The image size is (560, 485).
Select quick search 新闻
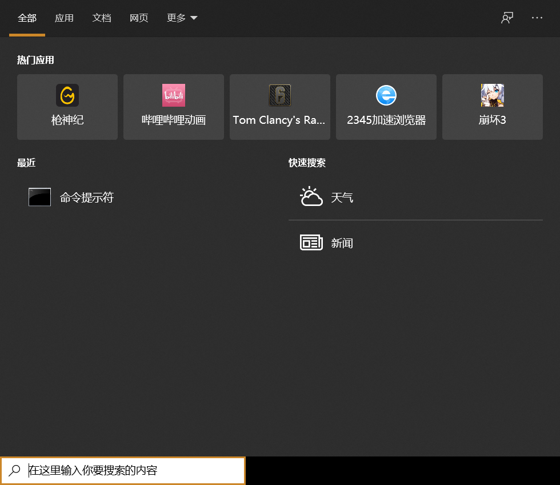[x=415, y=243]
